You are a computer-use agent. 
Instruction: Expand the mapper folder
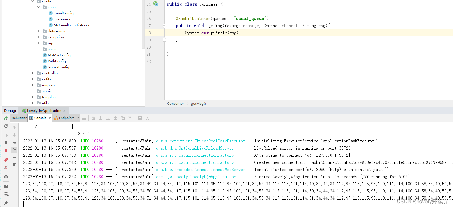(x=33, y=85)
